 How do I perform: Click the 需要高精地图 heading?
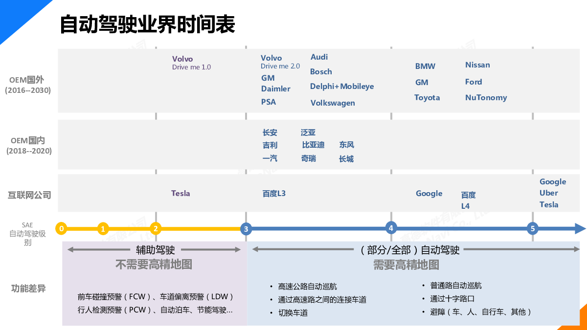[x=406, y=265]
